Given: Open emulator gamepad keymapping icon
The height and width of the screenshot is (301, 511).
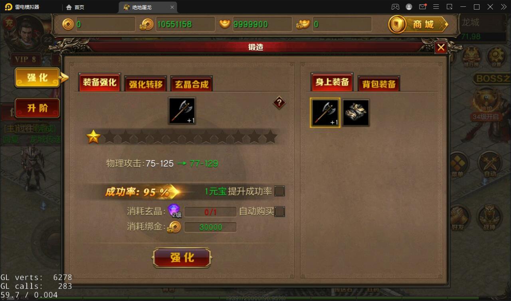Looking at the screenshot, I should [395, 7].
